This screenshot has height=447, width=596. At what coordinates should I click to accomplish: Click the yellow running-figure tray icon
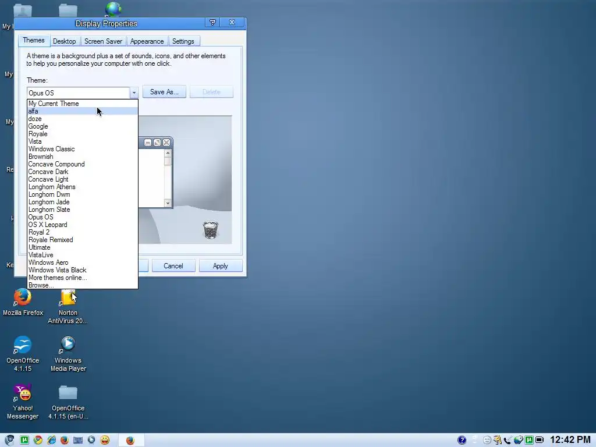click(x=497, y=440)
